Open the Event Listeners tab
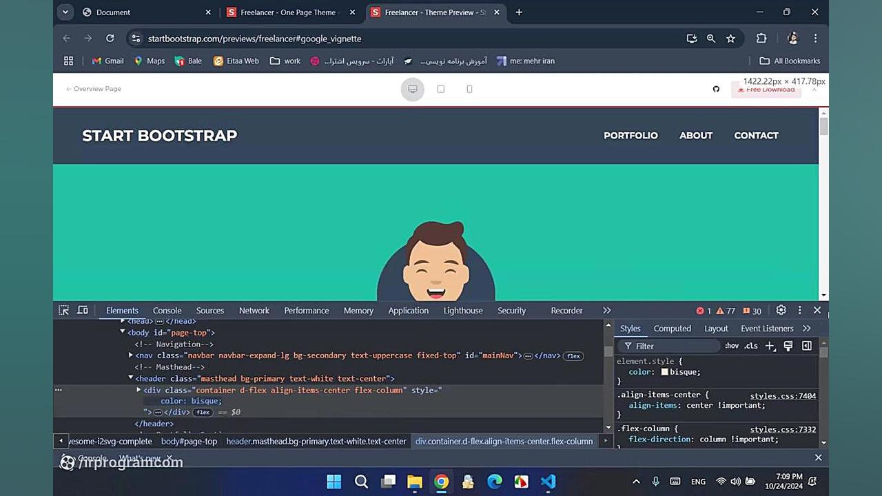 coord(767,329)
